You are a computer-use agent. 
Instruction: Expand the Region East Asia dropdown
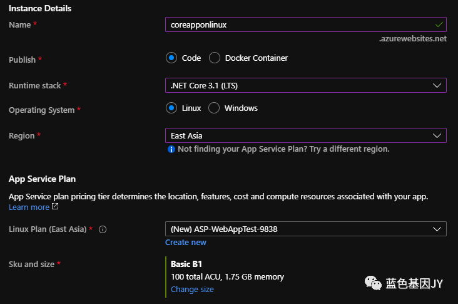click(x=305, y=135)
